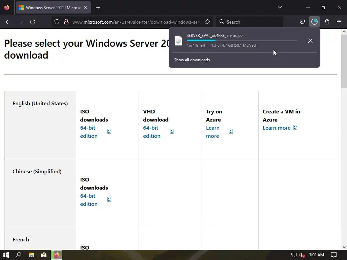The width and height of the screenshot is (347, 260).
Task: Click the French row label
Action: 21,239
